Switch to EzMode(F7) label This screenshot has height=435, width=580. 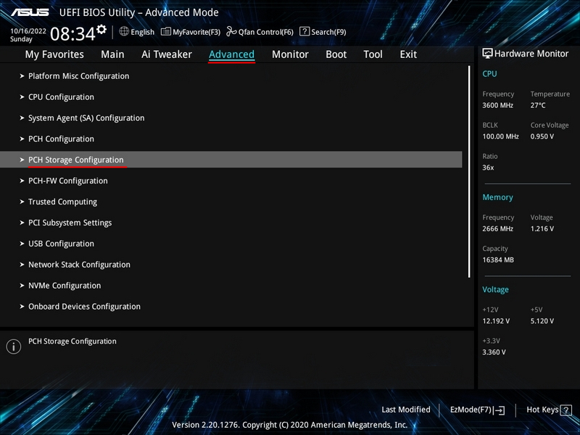pyautogui.click(x=471, y=410)
